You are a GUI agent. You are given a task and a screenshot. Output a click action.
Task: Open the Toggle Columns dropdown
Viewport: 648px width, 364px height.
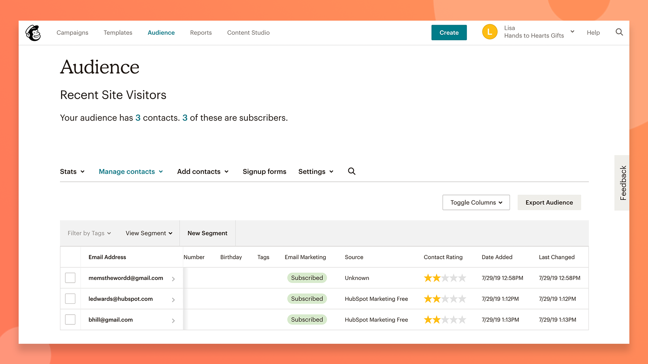coord(476,202)
